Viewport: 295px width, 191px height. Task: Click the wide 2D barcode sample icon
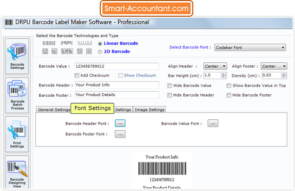point(67,51)
